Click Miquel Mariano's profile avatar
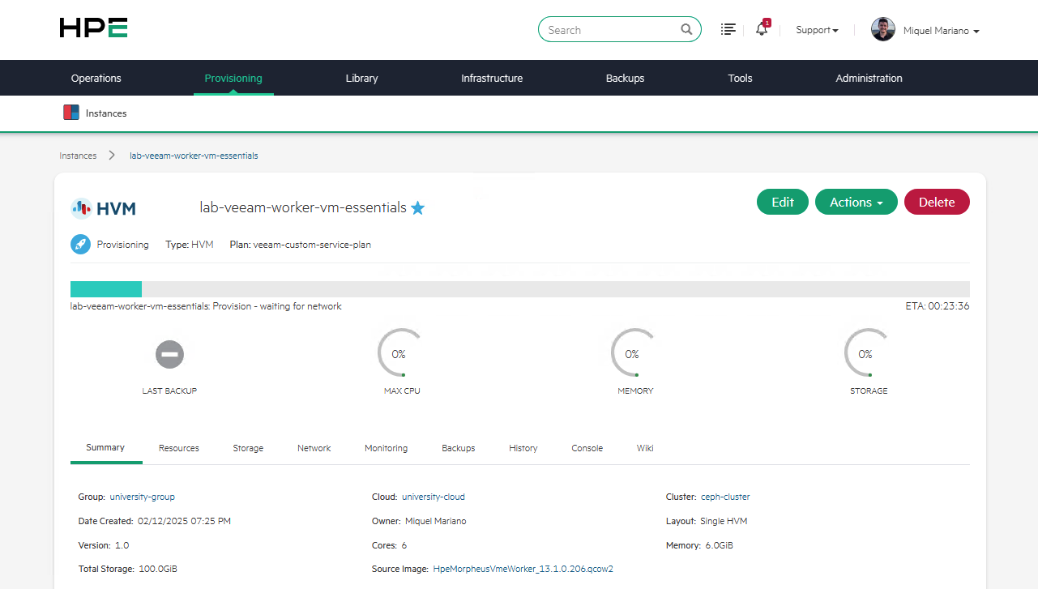 pos(883,30)
